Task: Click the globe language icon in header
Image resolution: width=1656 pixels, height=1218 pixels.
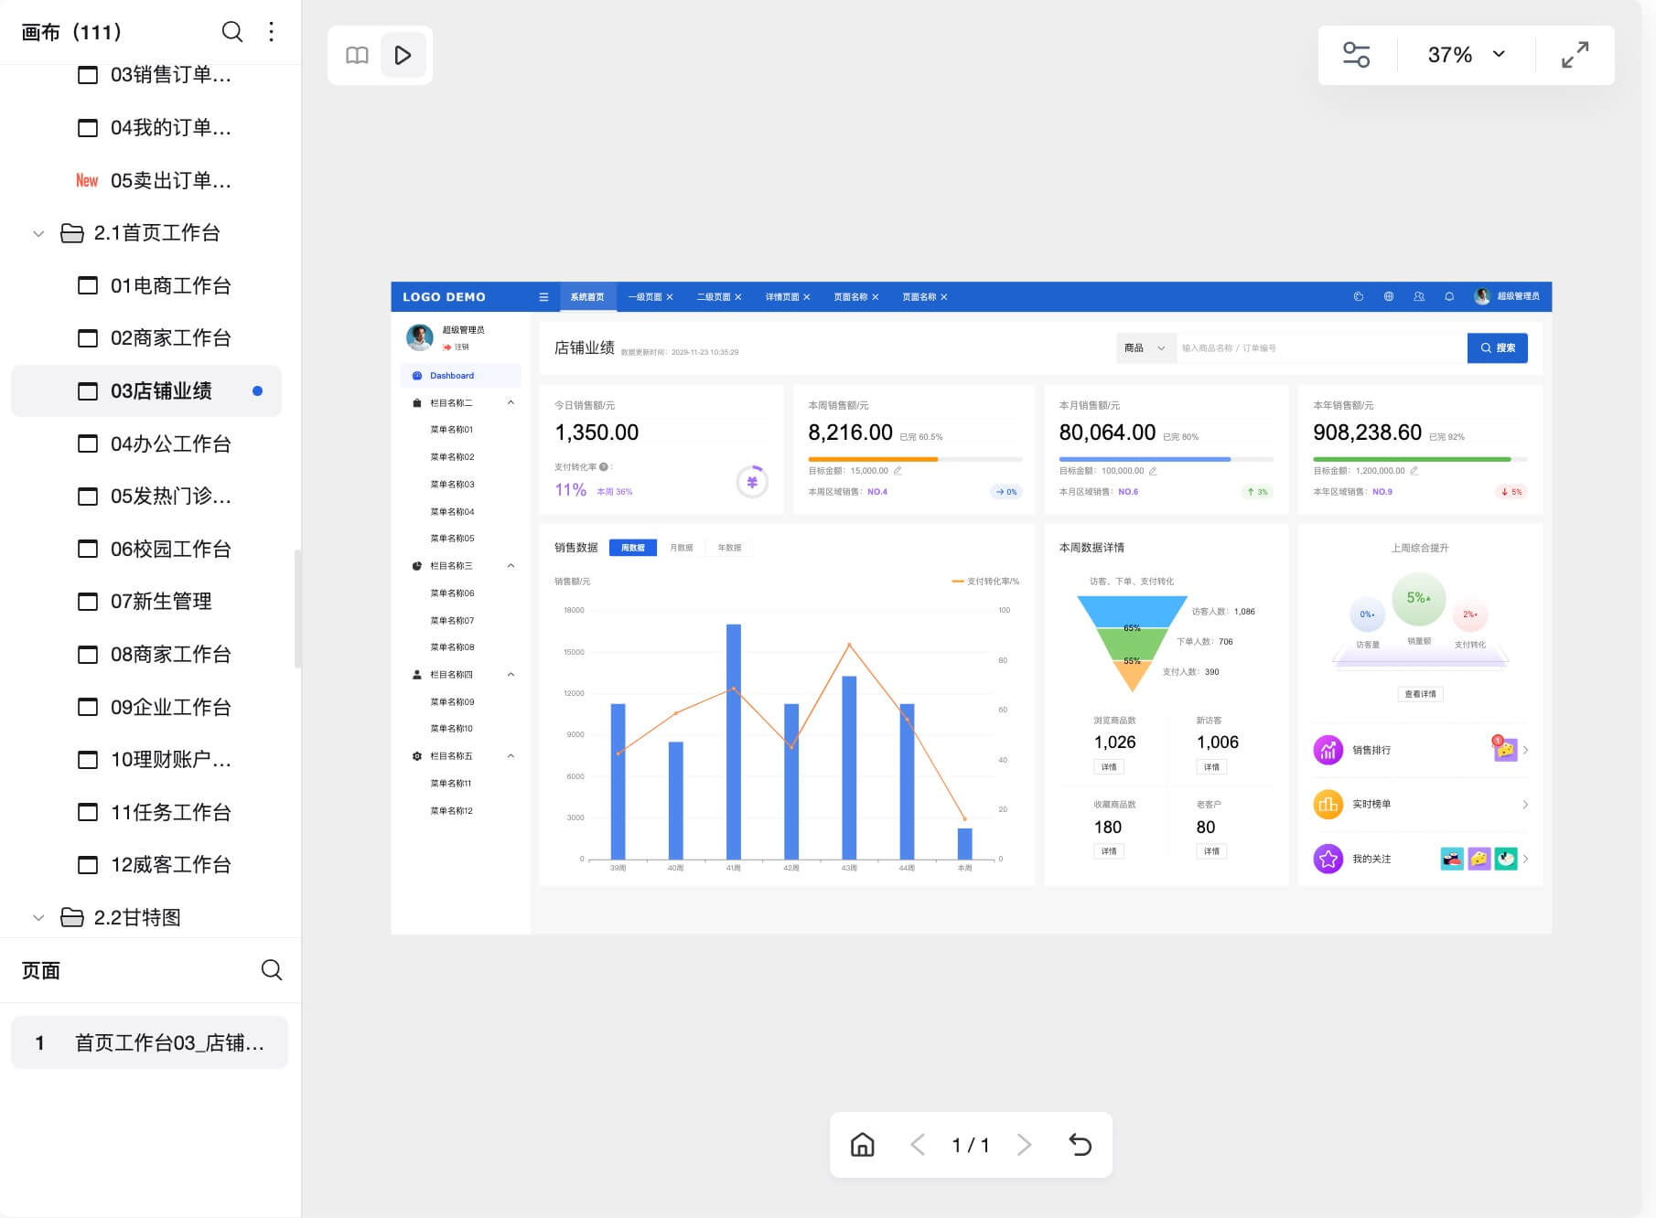Action: (x=1389, y=297)
